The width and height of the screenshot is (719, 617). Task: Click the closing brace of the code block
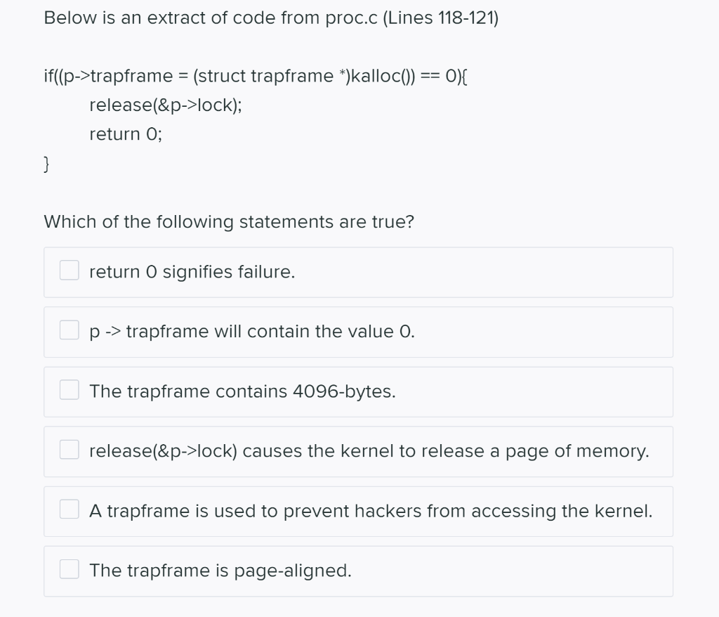47,164
